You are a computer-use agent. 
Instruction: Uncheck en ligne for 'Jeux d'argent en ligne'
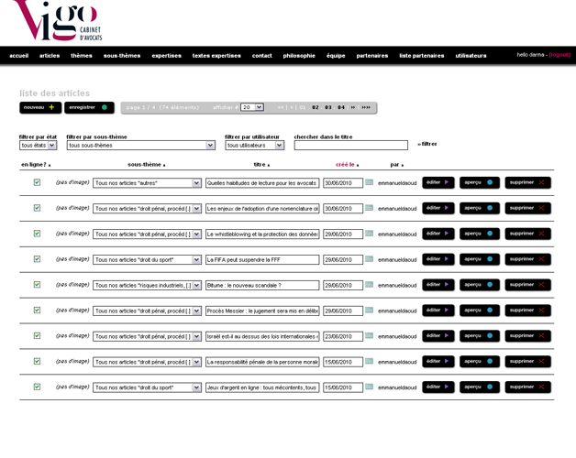pos(37,387)
